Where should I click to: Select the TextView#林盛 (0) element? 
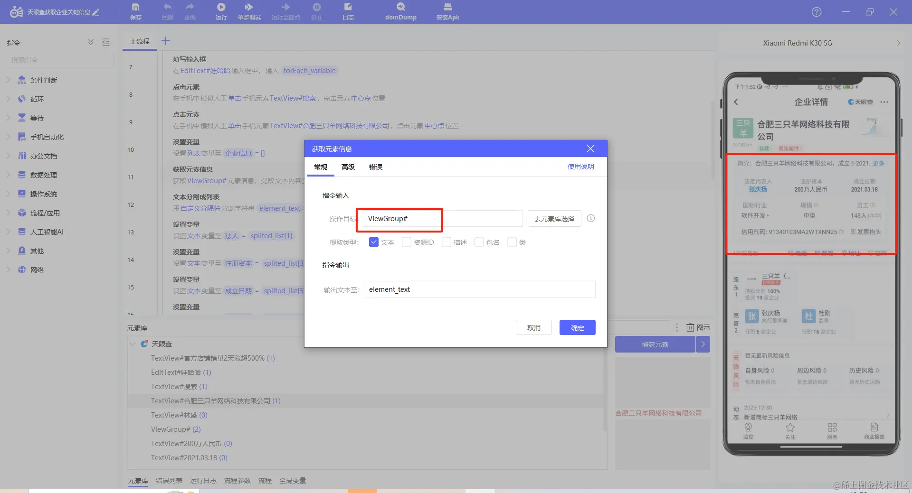[x=179, y=415]
